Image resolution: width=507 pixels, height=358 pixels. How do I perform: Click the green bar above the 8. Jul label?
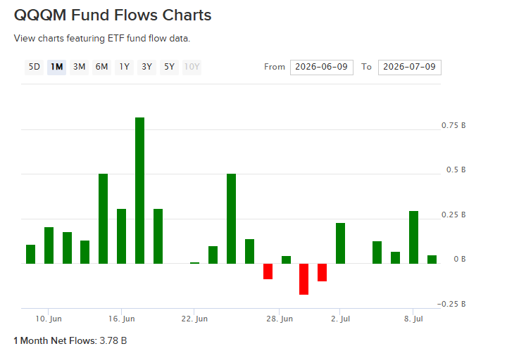tap(413, 238)
